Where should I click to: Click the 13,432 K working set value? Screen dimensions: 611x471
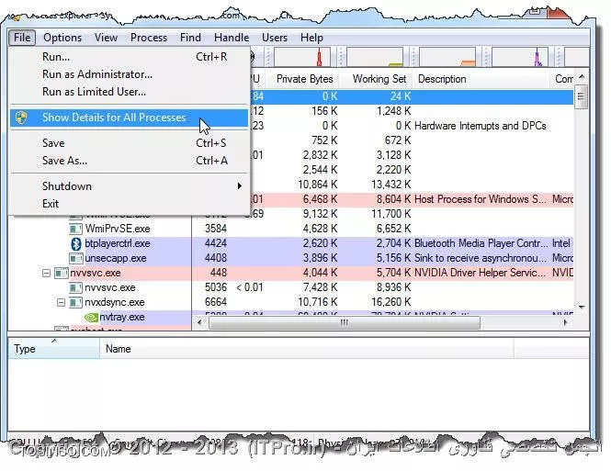point(391,185)
